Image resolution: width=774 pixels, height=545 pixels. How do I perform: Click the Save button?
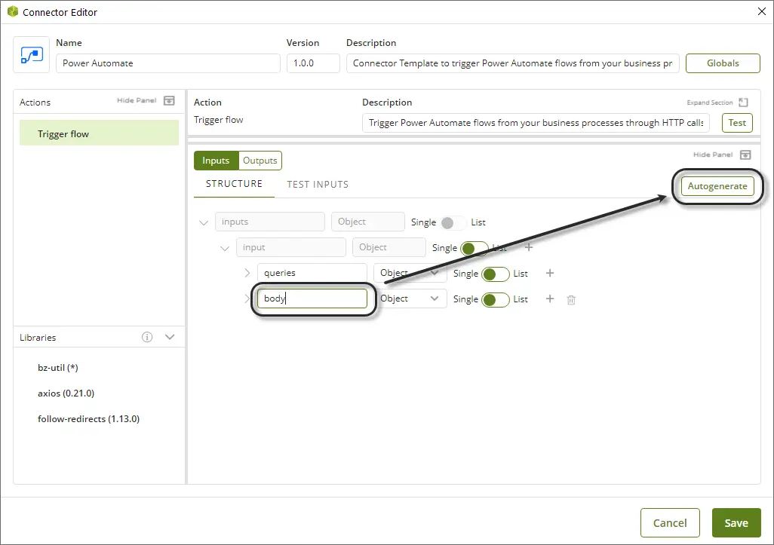(x=736, y=523)
